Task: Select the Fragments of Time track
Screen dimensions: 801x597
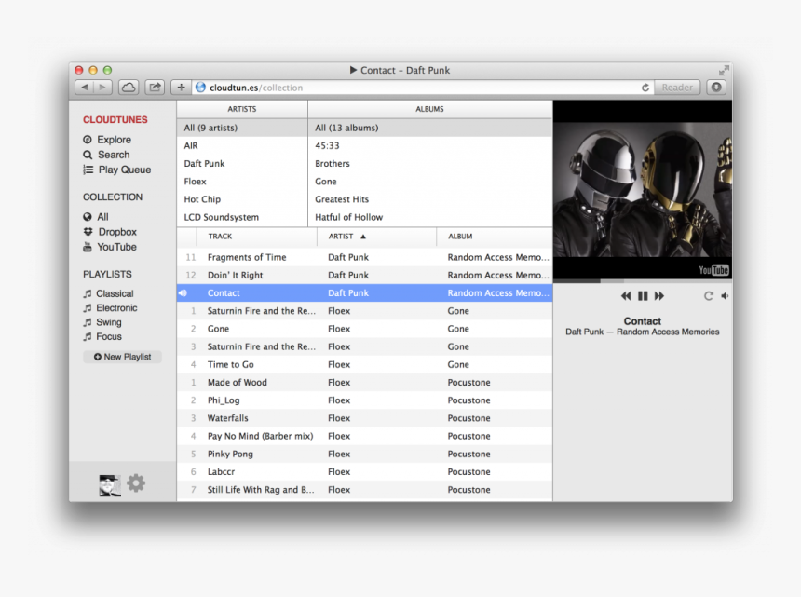Action: coord(365,257)
